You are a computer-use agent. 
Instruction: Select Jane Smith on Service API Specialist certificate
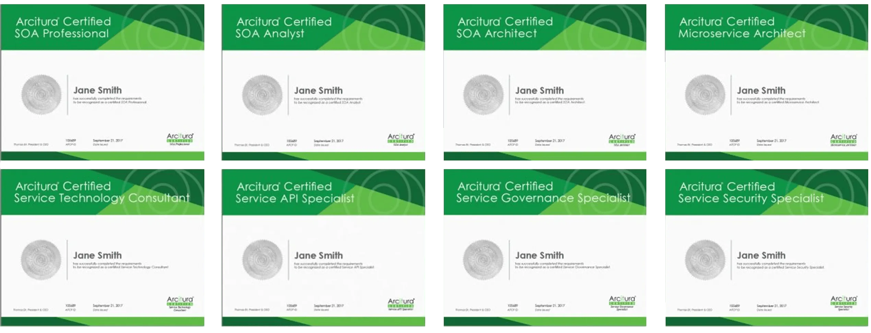pyautogui.click(x=319, y=256)
